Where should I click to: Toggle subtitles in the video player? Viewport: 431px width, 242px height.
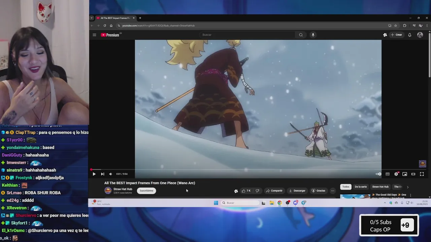(x=388, y=174)
